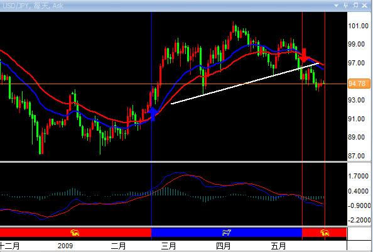Click the 101.00 price axis label
Screen dimensions: 373x252
pos(359,26)
